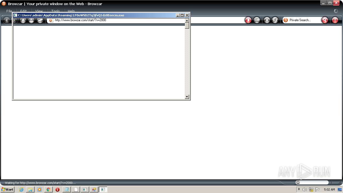Image resolution: width=343 pixels, height=193 pixels.
Task: Open a new Browzar window icon
Action: pyautogui.click(x=40, y=20)
